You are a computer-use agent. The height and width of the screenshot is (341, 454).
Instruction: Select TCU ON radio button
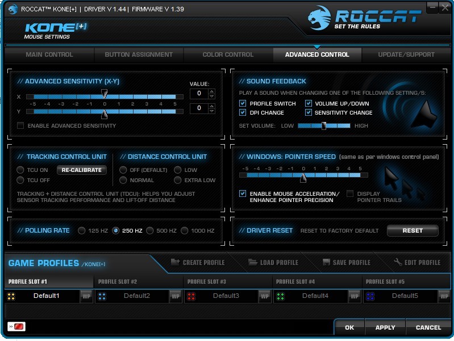click(x=20, y=170)
